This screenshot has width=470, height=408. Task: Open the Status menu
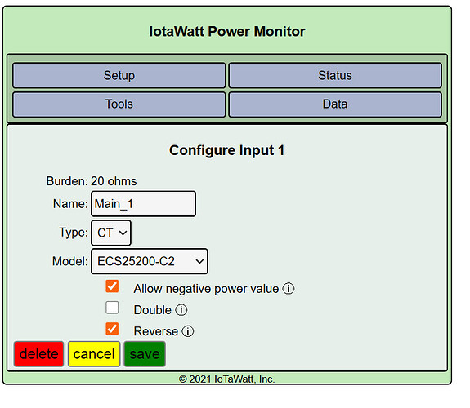click(x=335, y=75)
